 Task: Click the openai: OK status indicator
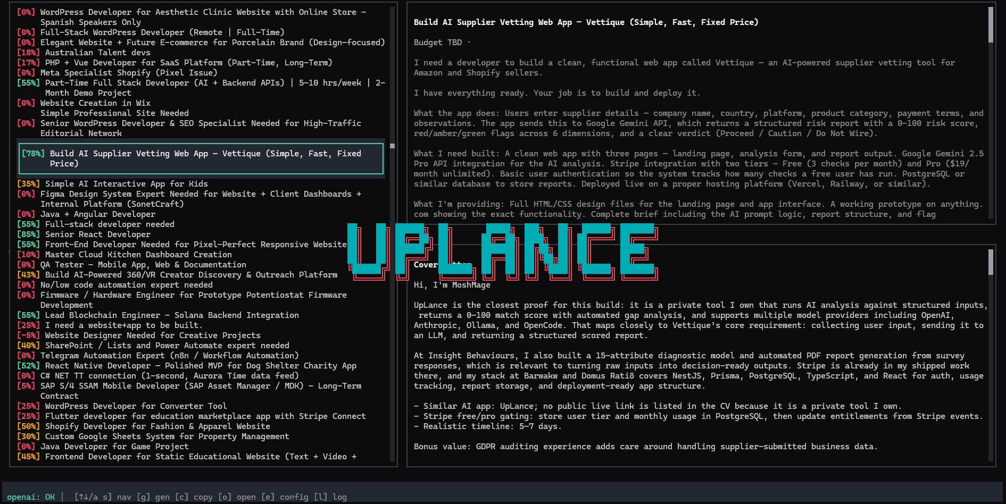32,497
